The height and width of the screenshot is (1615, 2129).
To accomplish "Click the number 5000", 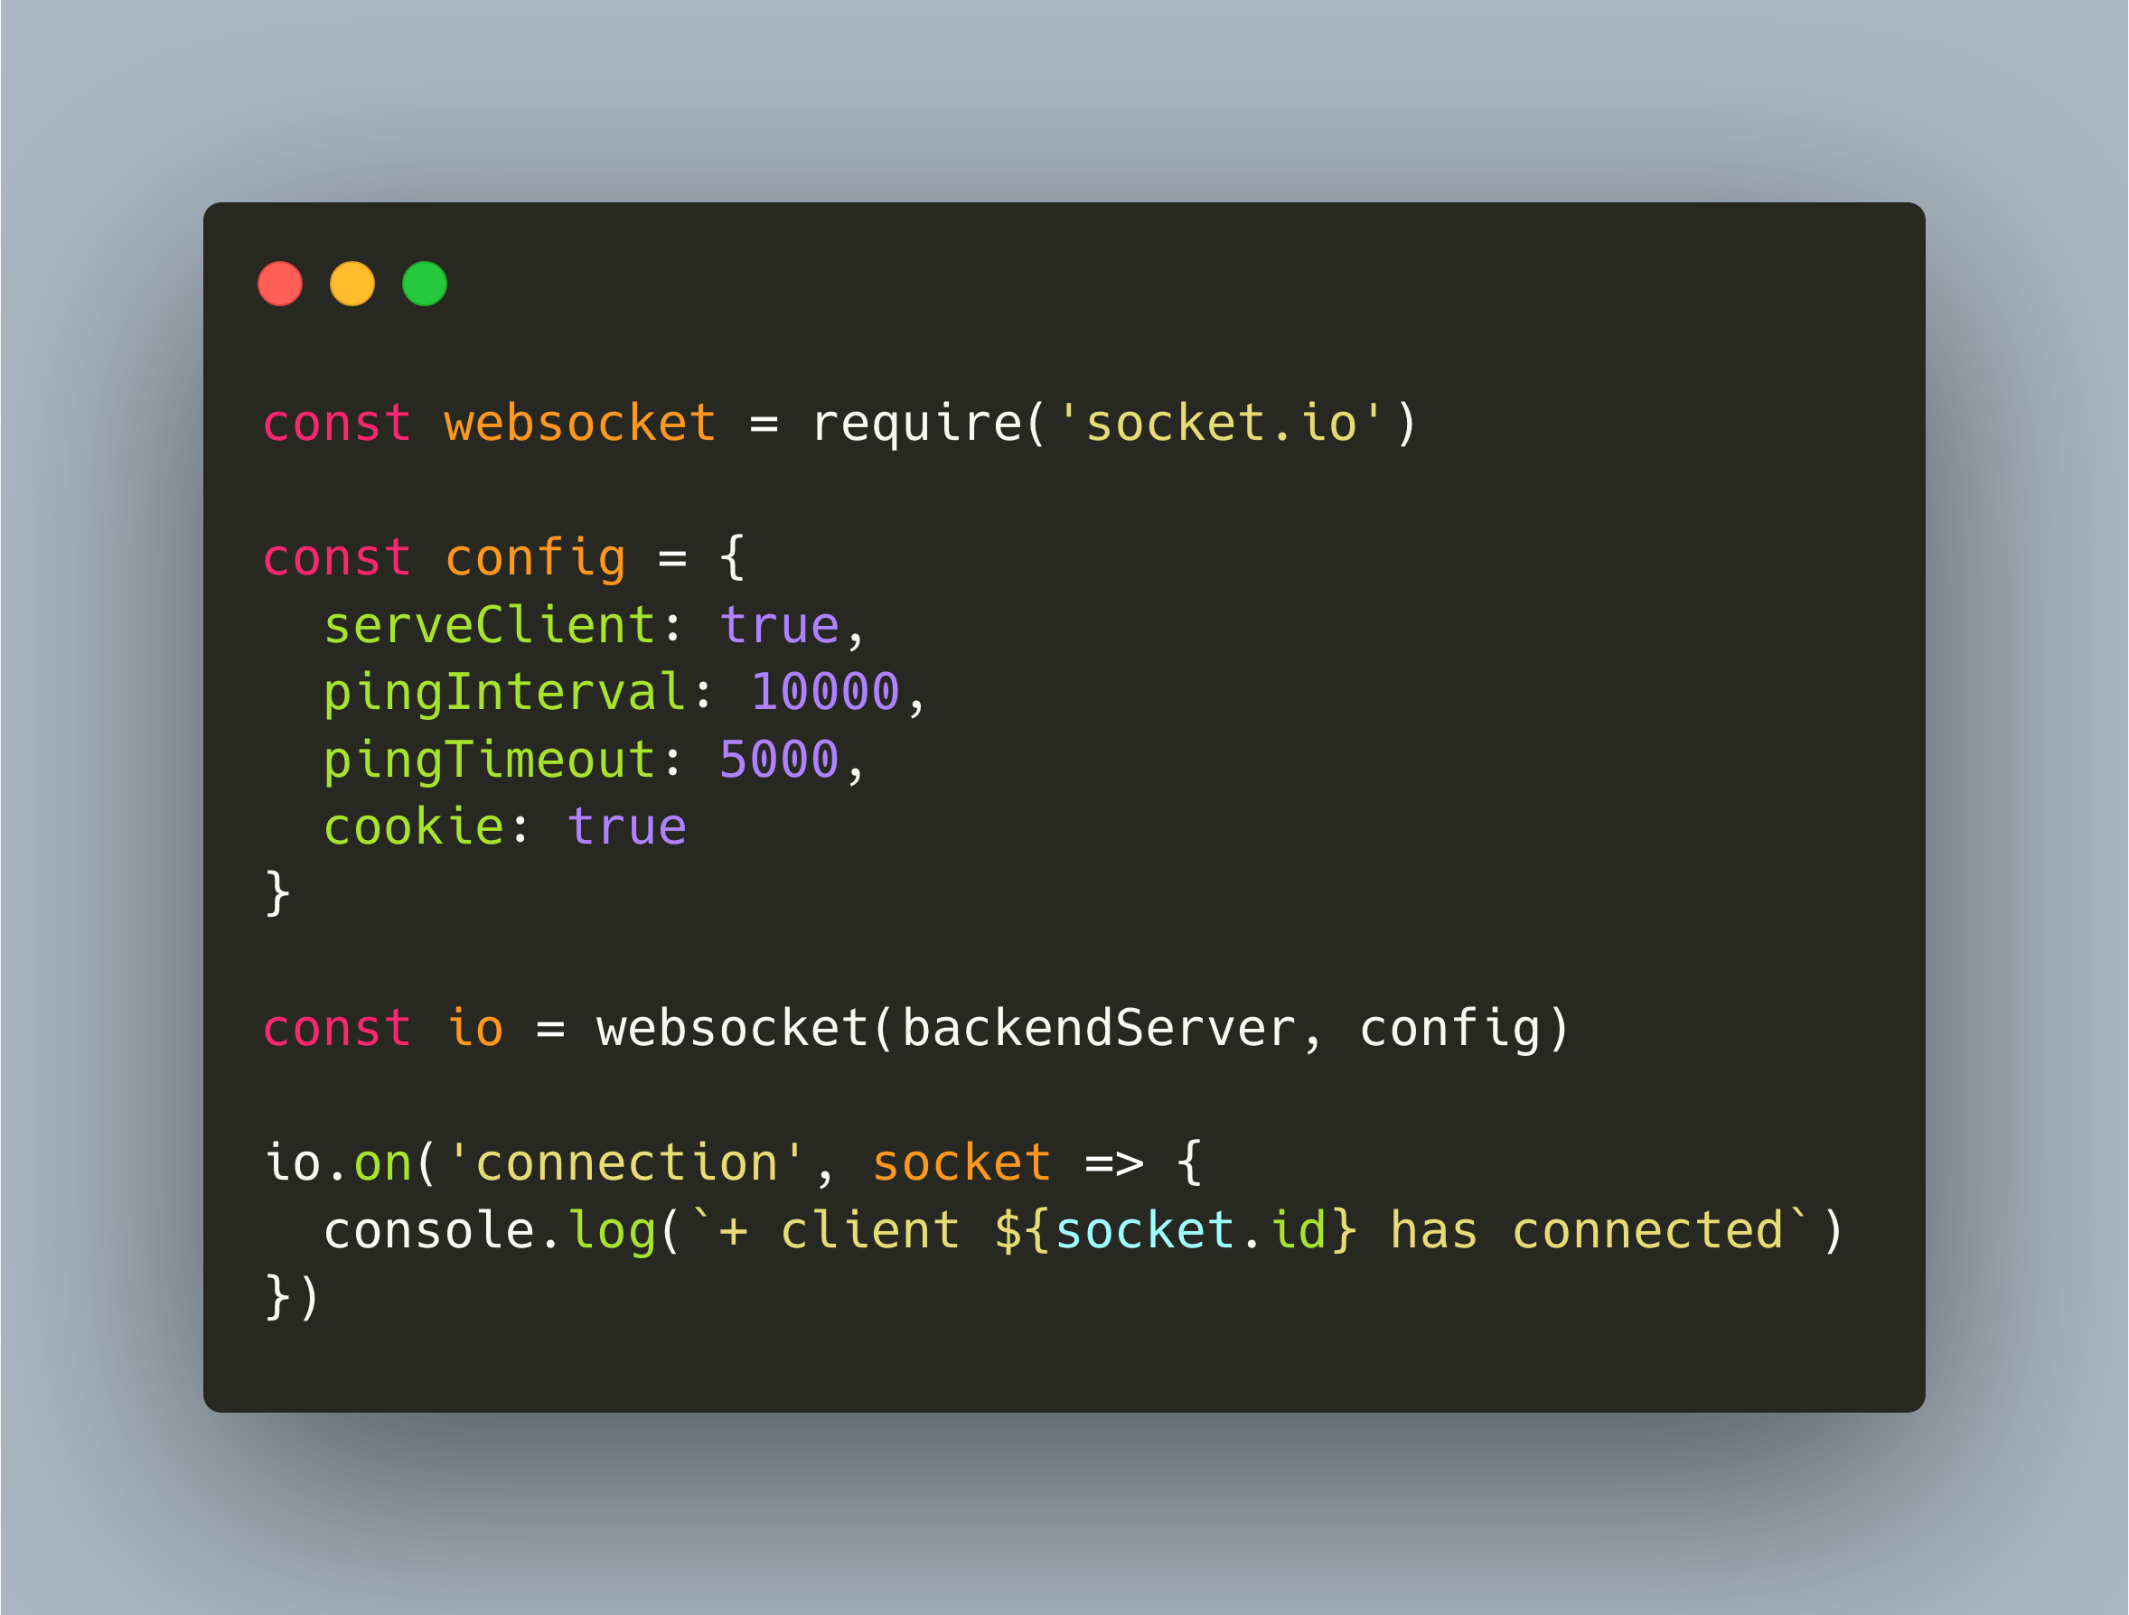I will 780,760.
